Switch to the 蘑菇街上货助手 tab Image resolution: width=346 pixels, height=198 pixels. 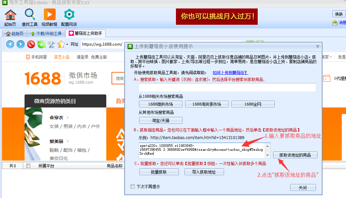85,33
